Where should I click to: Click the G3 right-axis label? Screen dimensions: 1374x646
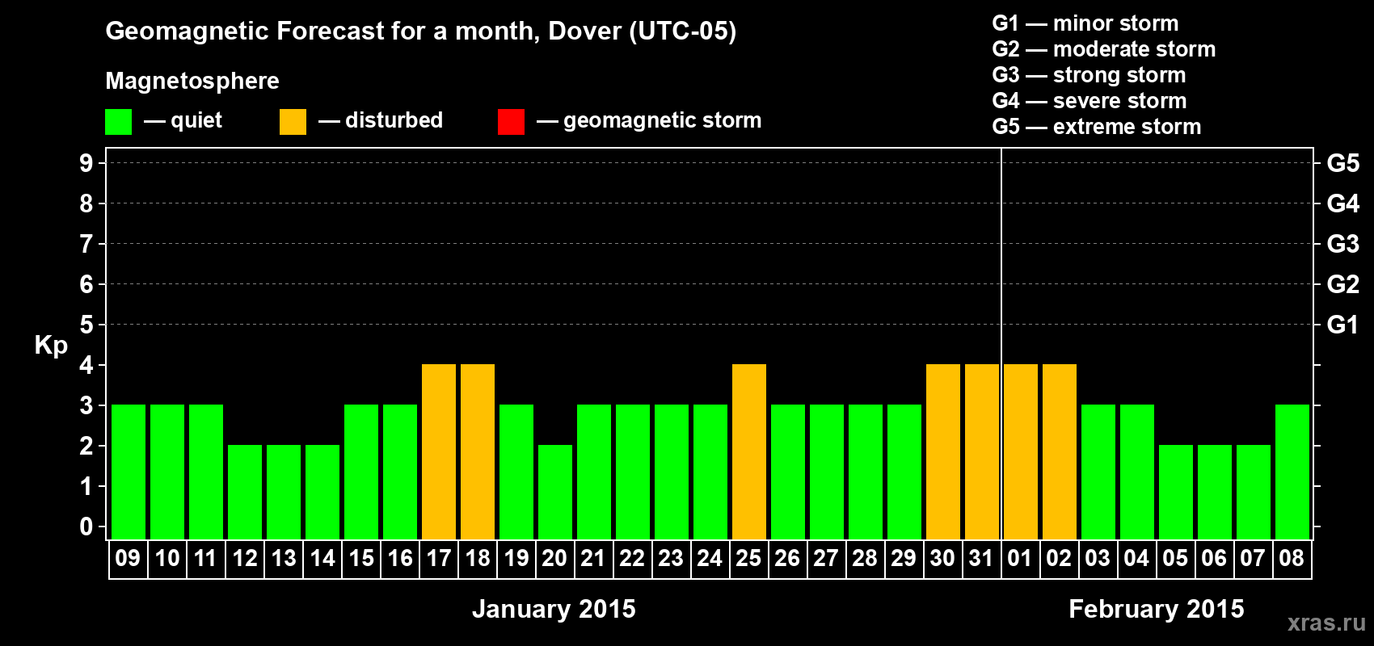point(1342,244)
